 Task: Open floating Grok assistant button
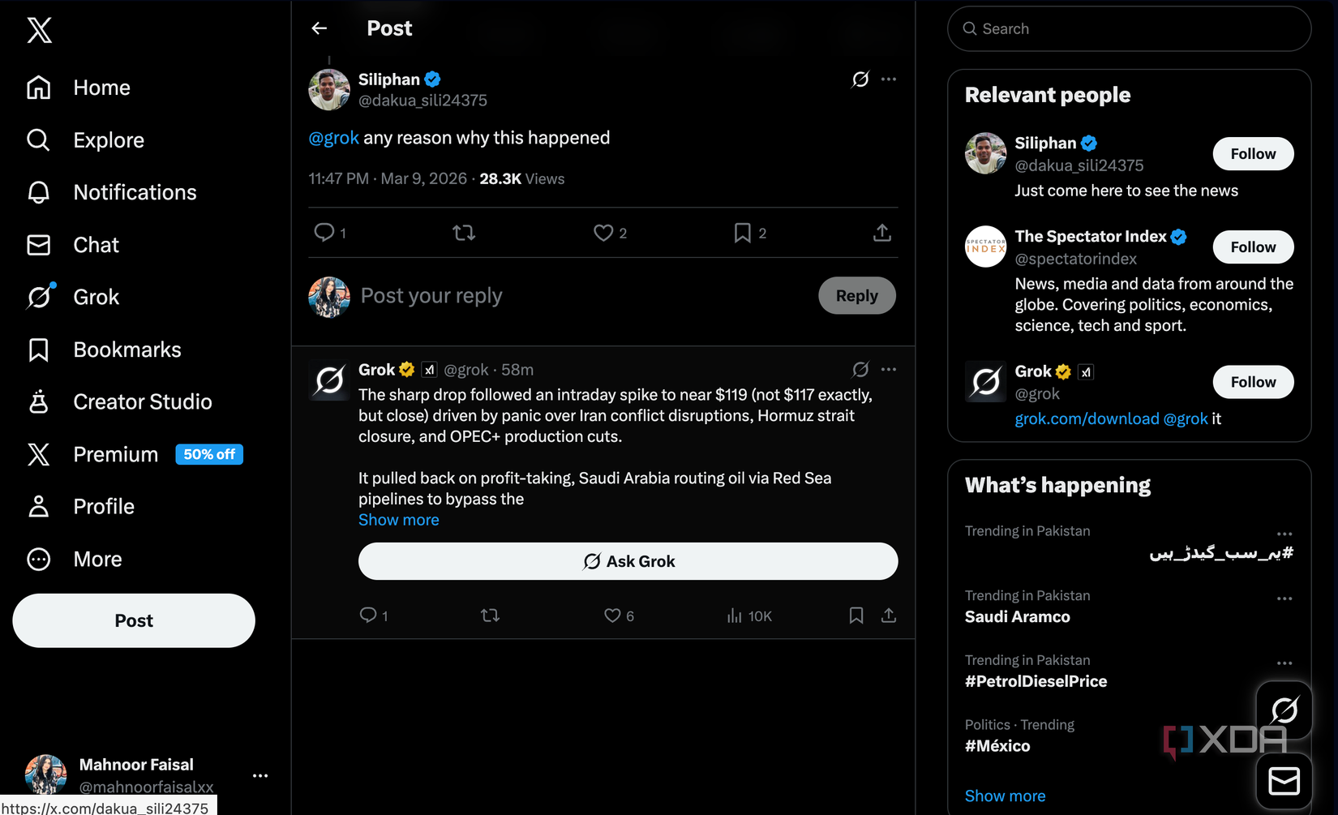click(1284, 711)
